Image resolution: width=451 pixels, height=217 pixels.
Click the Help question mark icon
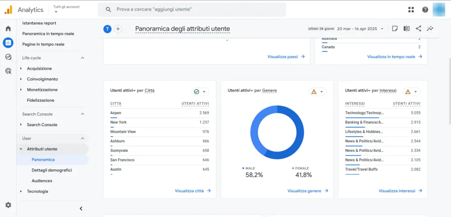(x=425, y=10)
